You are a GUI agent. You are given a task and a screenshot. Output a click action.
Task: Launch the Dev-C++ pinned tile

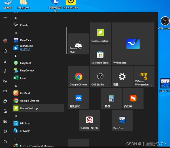(x=122, y=120)
